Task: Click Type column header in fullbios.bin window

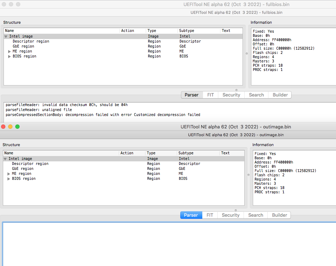Action: coord(162,31)
